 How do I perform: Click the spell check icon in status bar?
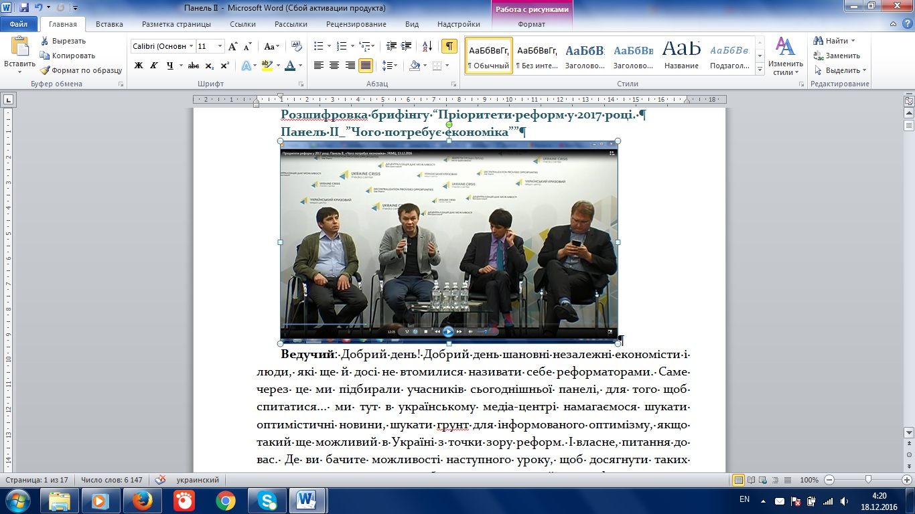(161, 480)
